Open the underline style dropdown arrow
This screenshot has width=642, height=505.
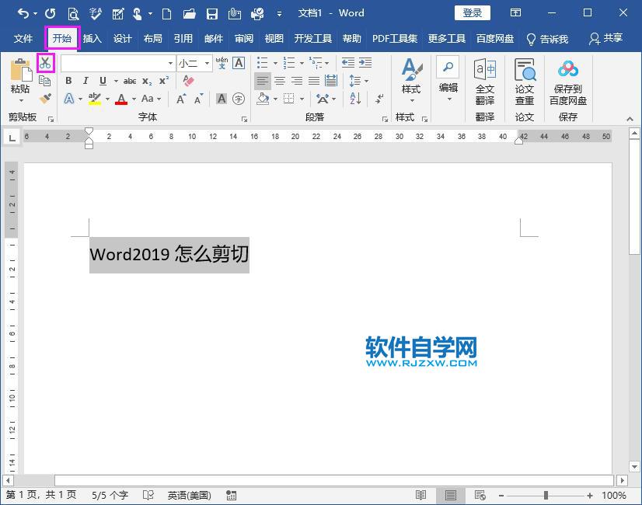coord(114,81)
